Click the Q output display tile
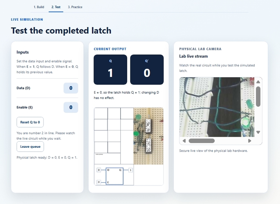This screenshot has width=280, height=204. [x=111, y=70]
